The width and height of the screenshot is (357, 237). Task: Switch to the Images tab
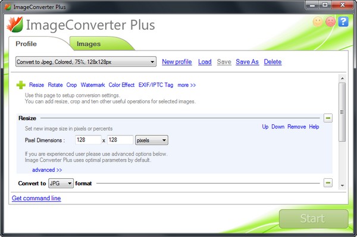[x=89, y=44]
